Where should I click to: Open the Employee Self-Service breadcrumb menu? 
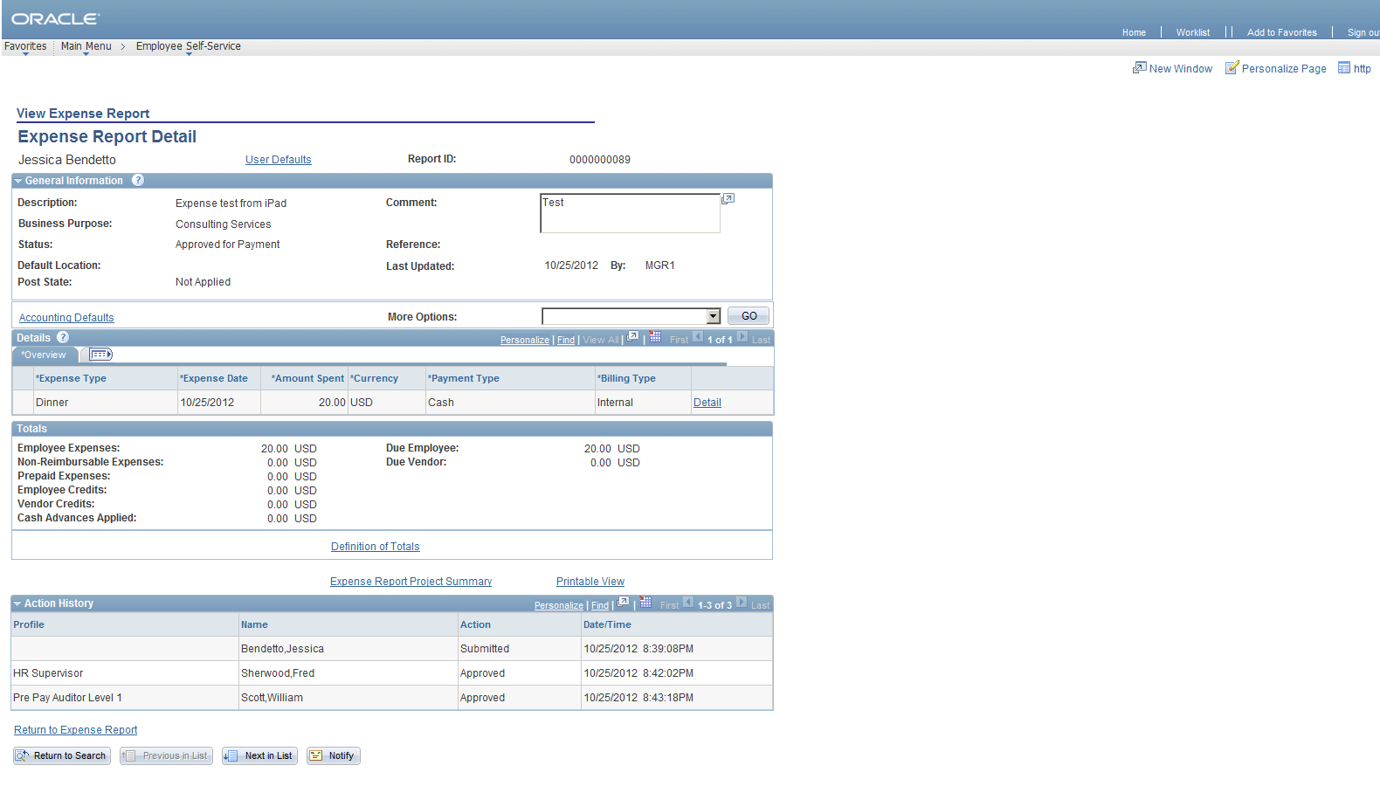click(188, 47)
